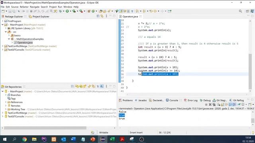Toggle Show Console When Standard Out Changes
255x143 pixels.
point(230,104)
